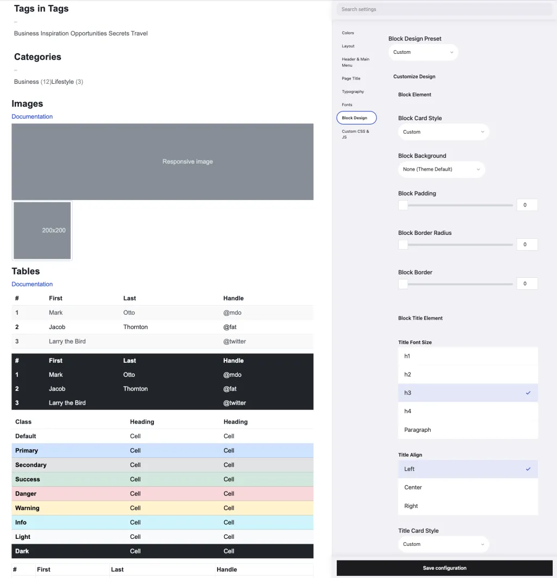
Task: Open the Title Card Style dropdown
Action: (443, 544)
